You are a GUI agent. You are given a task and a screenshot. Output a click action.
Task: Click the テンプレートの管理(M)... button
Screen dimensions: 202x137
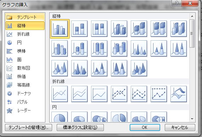[28, 127]
